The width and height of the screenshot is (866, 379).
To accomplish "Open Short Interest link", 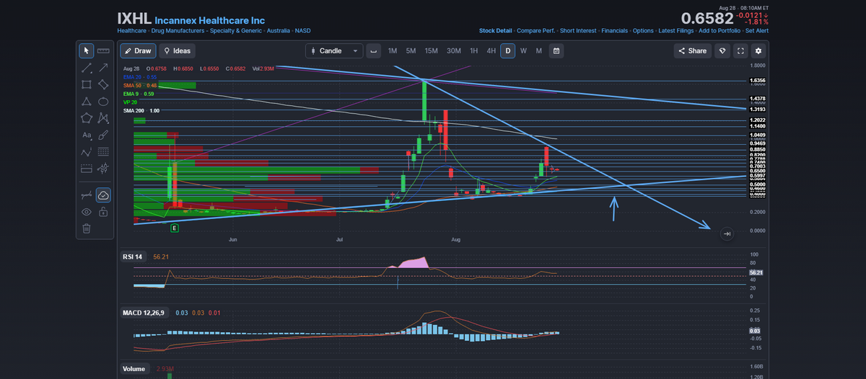I will (x=578, y=31).
